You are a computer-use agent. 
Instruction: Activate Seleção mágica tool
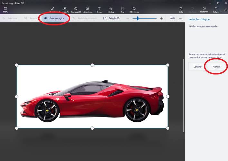point(54,18)
